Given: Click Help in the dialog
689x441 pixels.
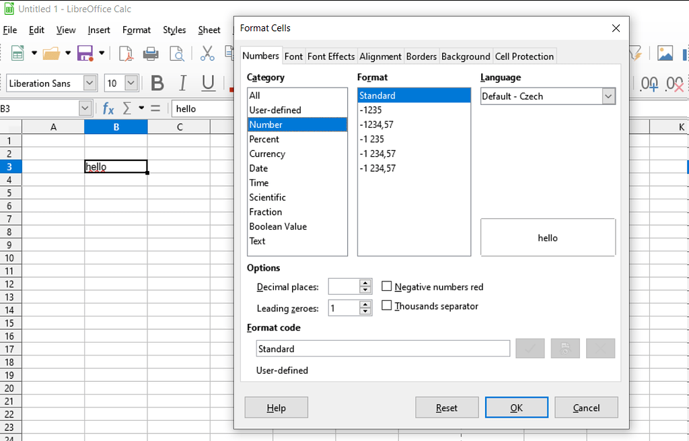Looking at the screenshot, I should pos(276,407).
